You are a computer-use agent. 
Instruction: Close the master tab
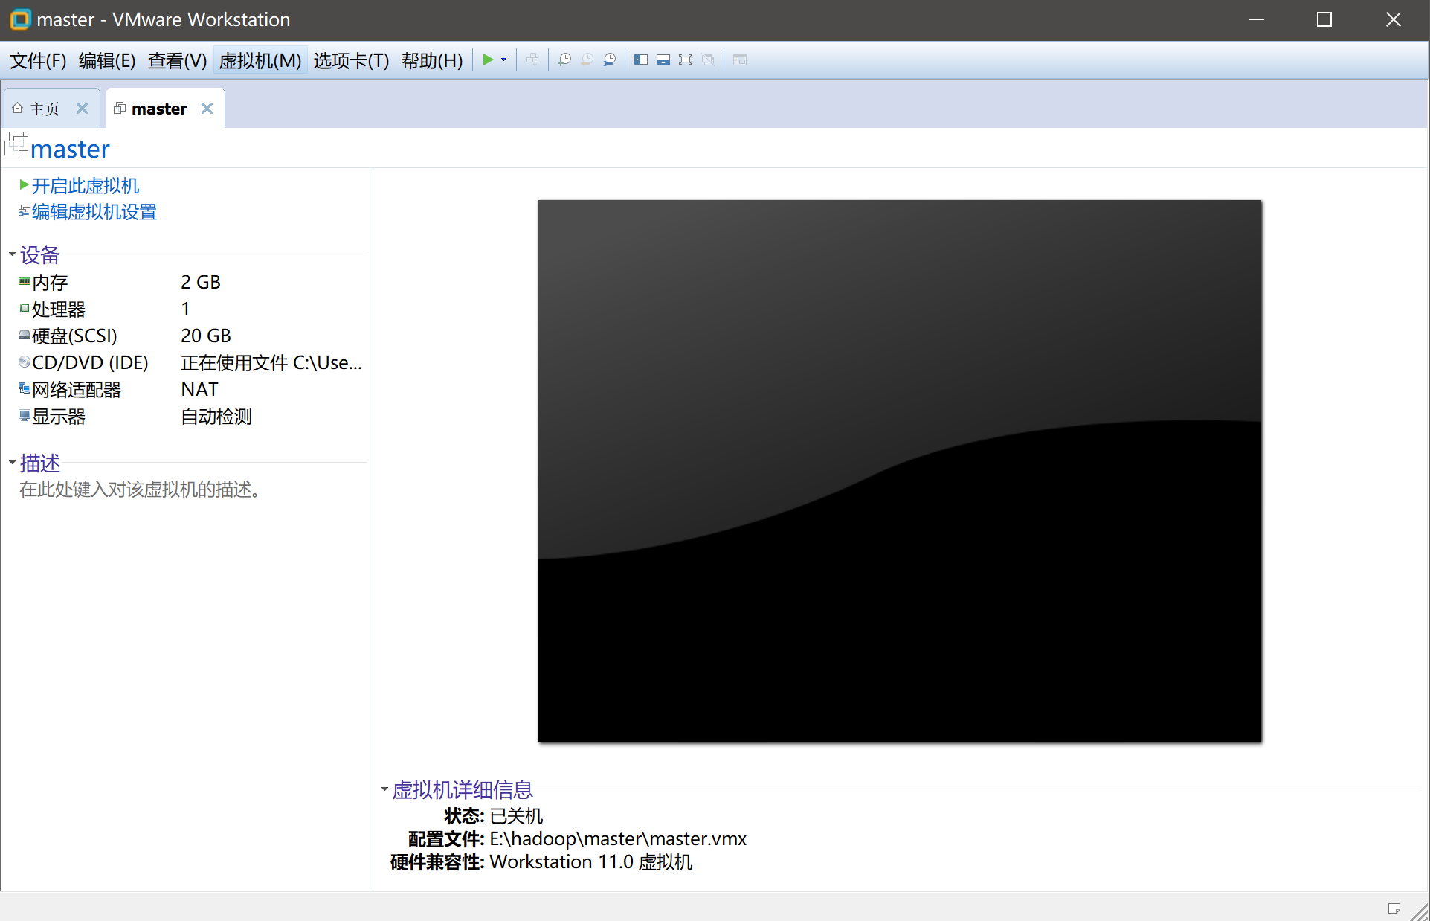pos(207,109)
